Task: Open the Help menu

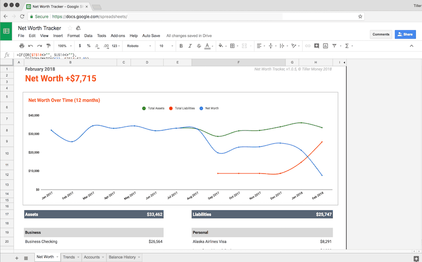Action: [x=133, y=35]
